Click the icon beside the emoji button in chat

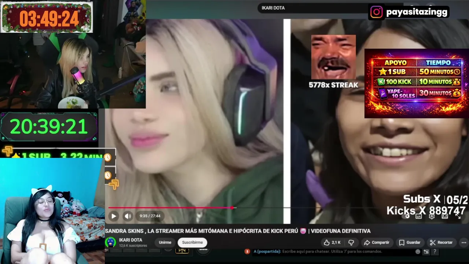pos(426,252)
